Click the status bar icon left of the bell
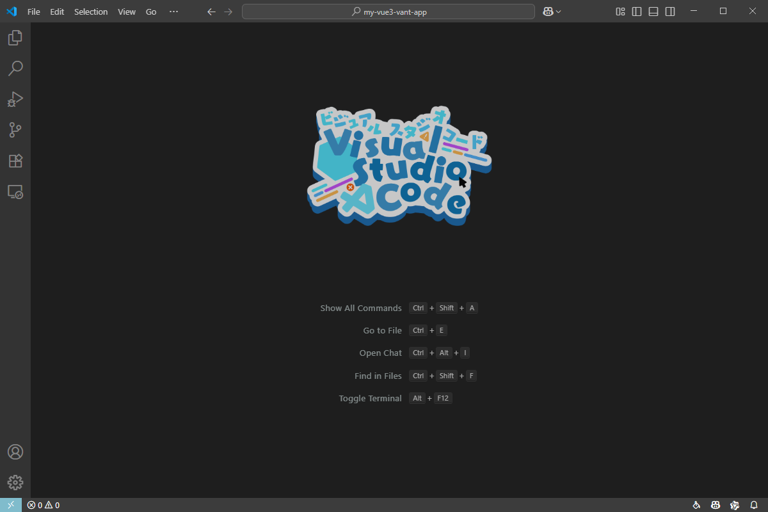The image size is (768, 512). 735,505
